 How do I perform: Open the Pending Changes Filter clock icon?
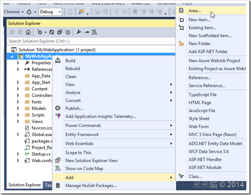[x=40, y=32]
